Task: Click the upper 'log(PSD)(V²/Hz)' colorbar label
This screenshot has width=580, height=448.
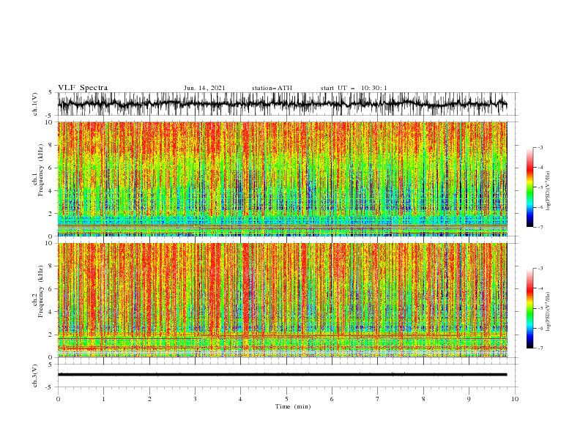Action: [x=548, y=191]
